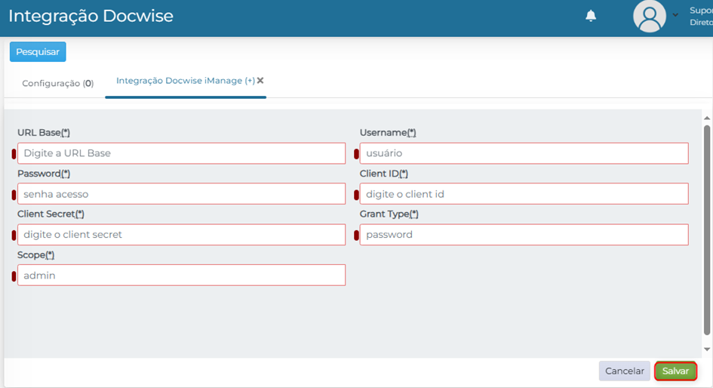This screenshot has height=388, width=713.
Task: Click the Username(*) label
Action: pyautogui.click(x=388, y=133)
